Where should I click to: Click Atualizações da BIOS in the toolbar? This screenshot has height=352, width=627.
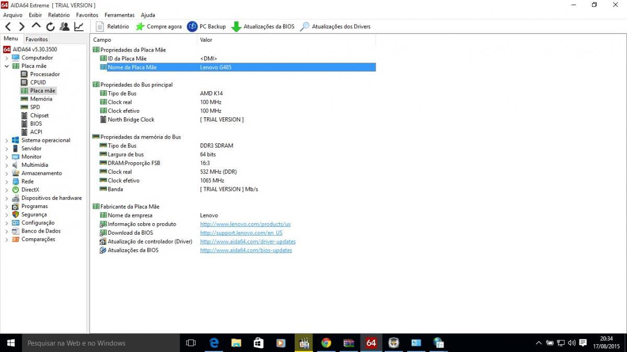pos(263,27)
